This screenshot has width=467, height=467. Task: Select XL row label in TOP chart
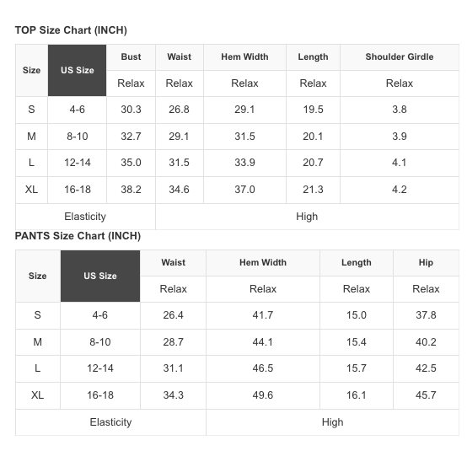[x=31, y=190]
